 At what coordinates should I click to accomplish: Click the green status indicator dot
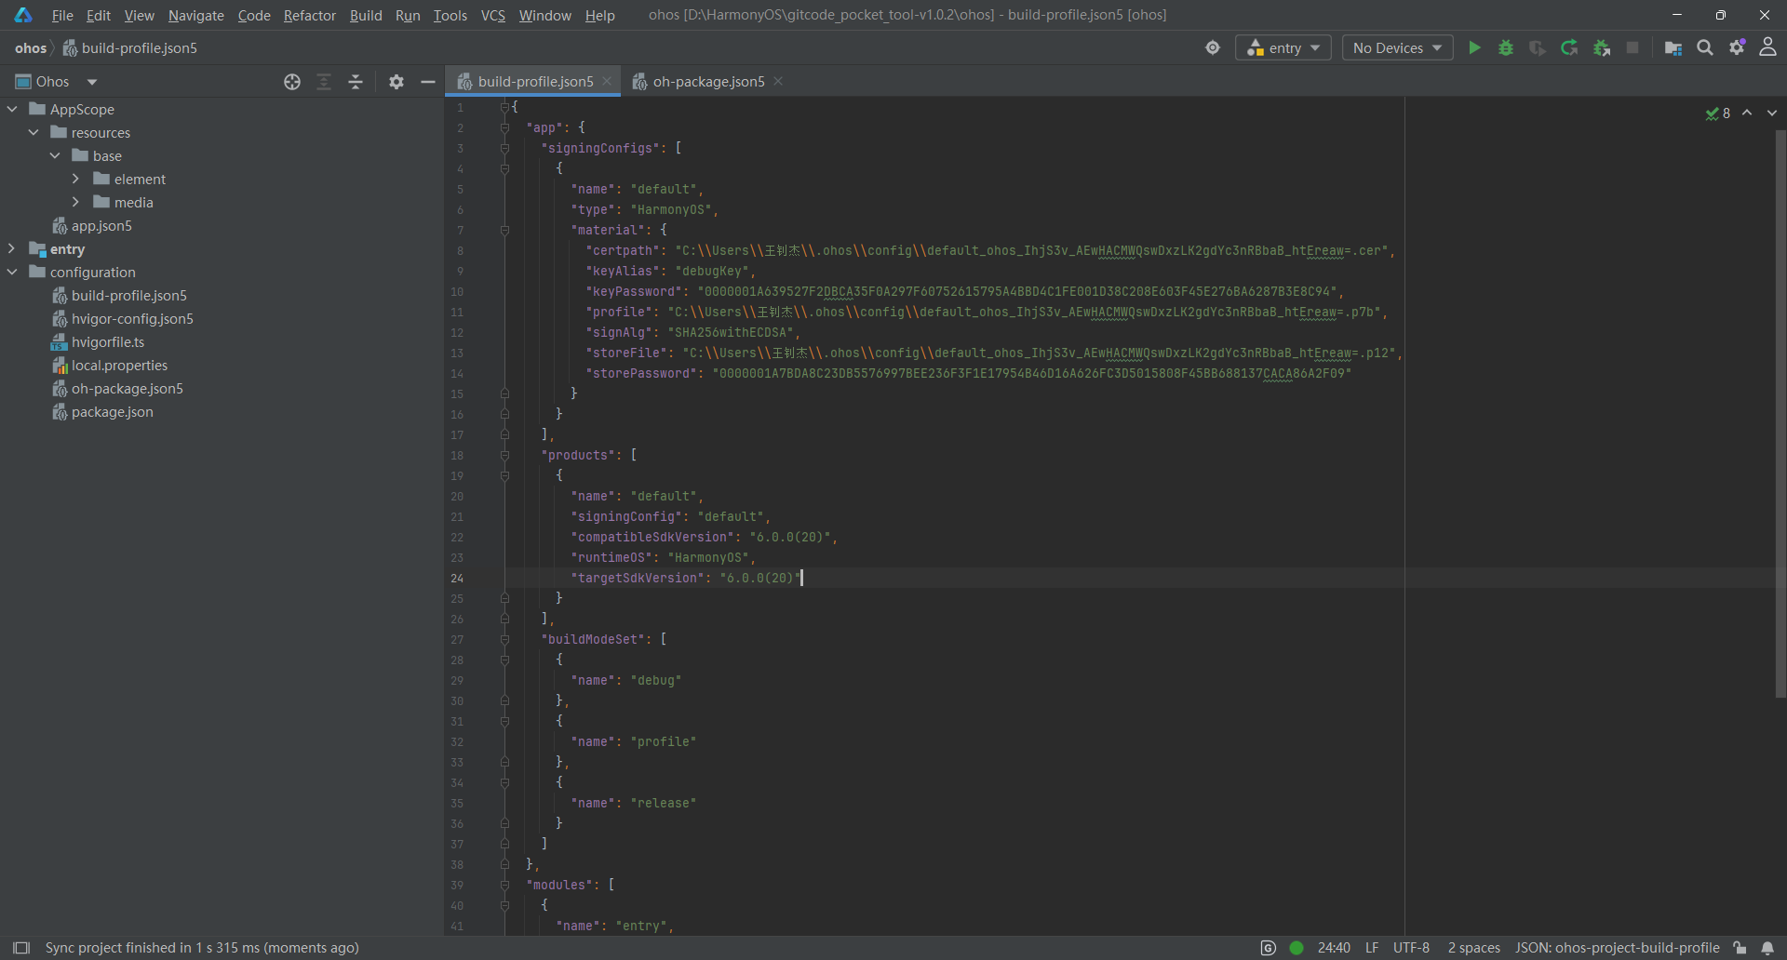(1297, 948)
